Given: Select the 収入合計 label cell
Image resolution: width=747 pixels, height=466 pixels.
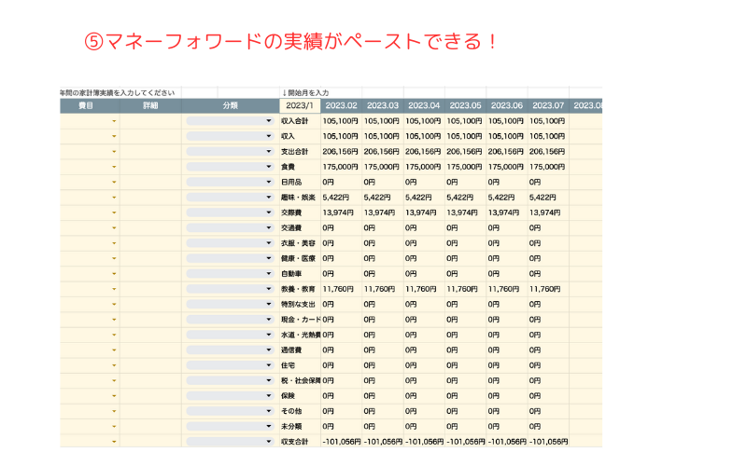Looking at the screenshot, I should point(300,121).
